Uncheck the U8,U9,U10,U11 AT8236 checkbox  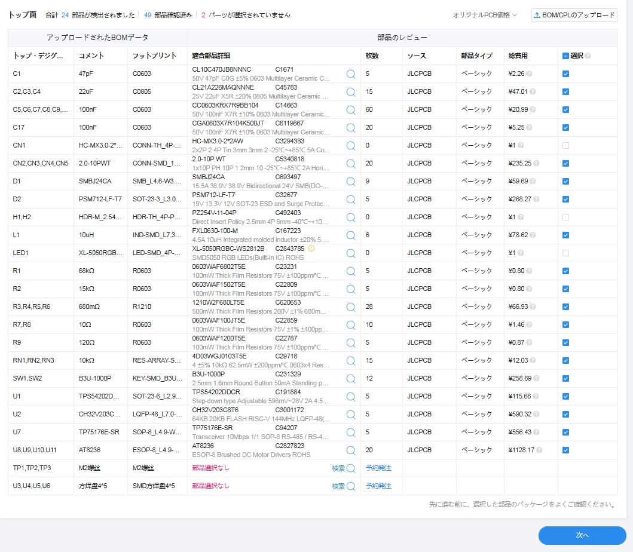[565, 450]
